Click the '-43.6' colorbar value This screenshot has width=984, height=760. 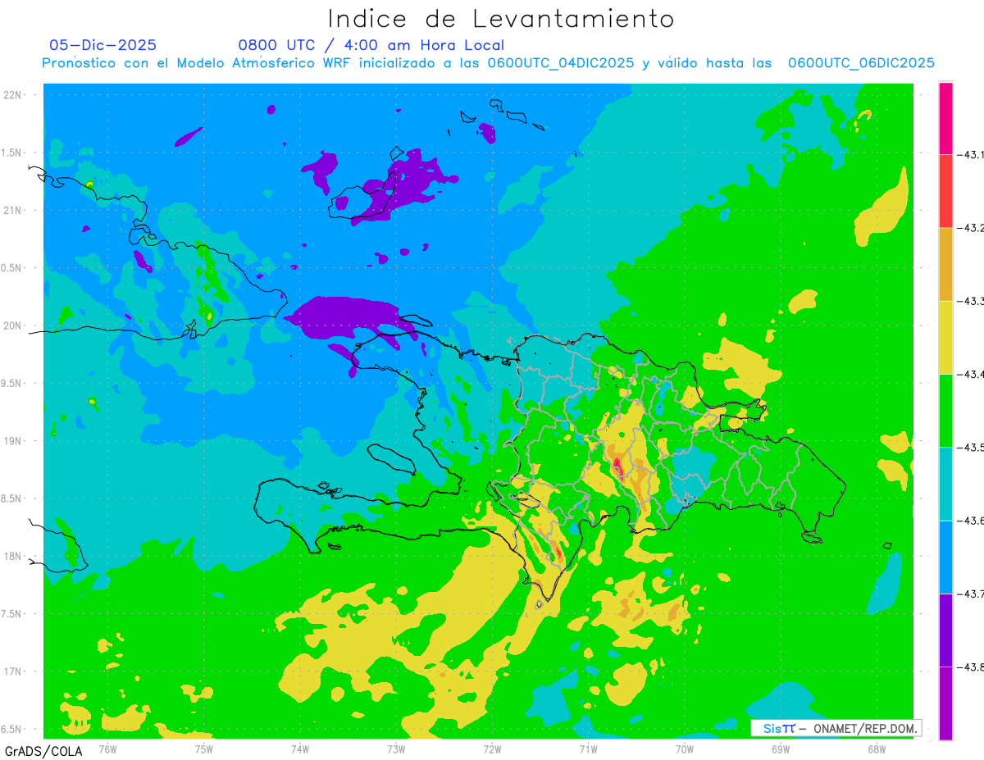(x=971, y=521)
